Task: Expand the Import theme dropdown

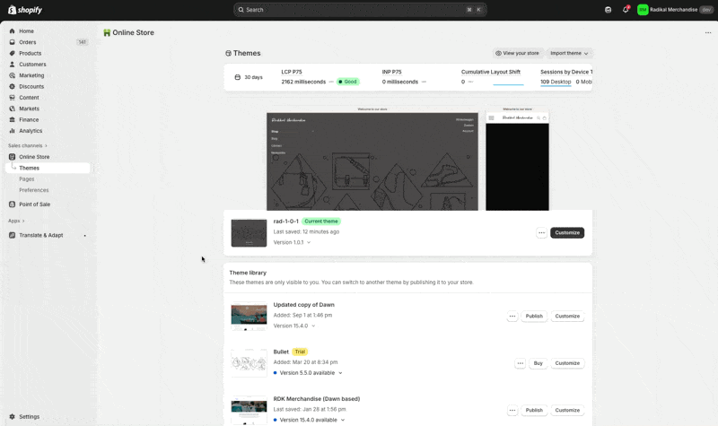Action: 569,53
